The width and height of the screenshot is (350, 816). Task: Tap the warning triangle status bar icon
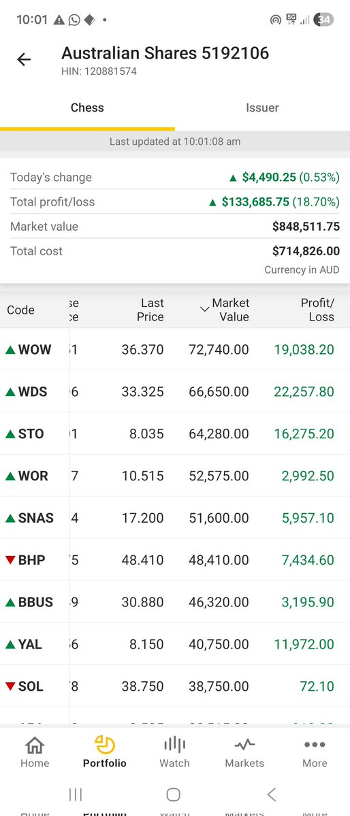59,20
